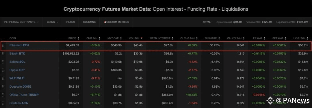Sort table by PRICE column

coord(74,38)
